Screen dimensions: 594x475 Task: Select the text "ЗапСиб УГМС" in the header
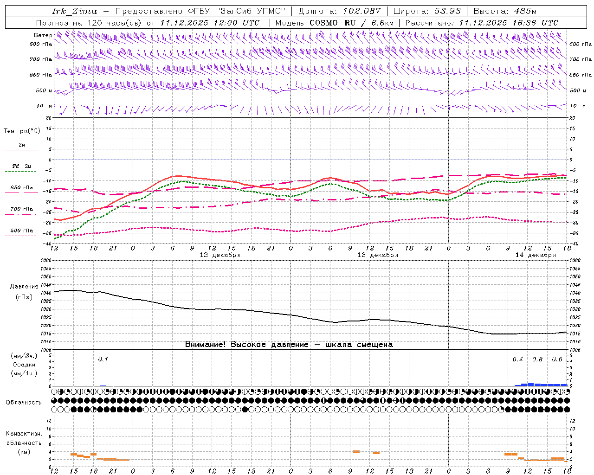251,11
